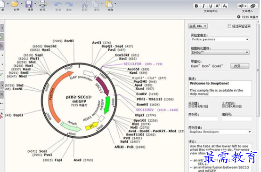Click the Open folder icon
This screenshot has height=172, width=261.
pyautogui.click(x=15, y=4)
